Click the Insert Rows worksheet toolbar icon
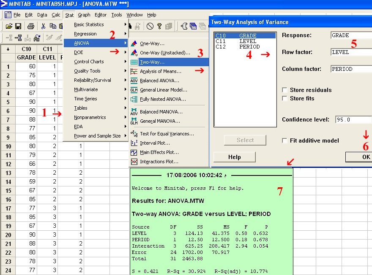372x275 pixels. click(18, 38)
